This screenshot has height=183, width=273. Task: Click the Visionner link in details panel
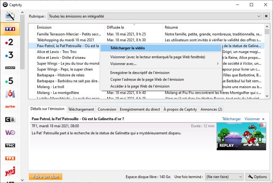pyautogui.click(x=252, y=119)
